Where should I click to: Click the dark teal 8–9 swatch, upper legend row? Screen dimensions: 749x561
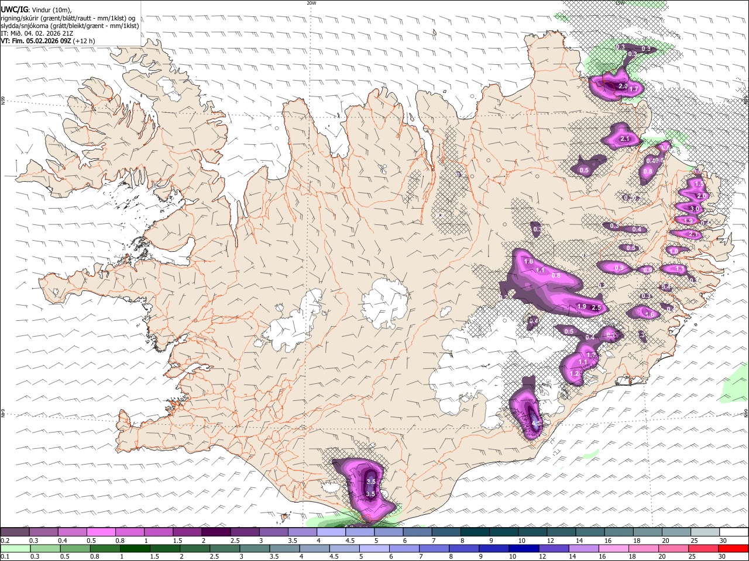click(475, 532)
